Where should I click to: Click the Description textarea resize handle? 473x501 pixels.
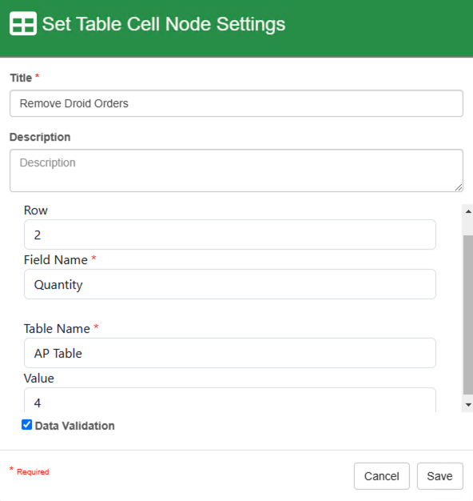tap(459, 187)
